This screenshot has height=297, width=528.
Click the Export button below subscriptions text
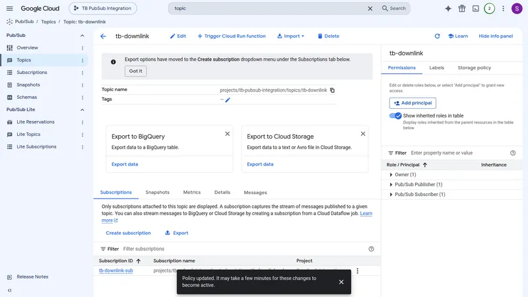tap(176, 233)
